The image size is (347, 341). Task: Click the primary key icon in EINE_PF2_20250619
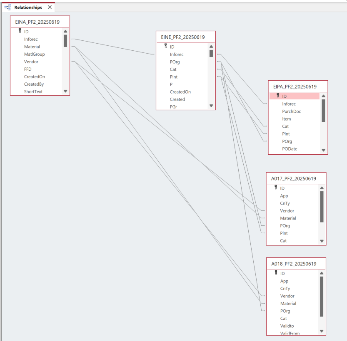point(165,47)
